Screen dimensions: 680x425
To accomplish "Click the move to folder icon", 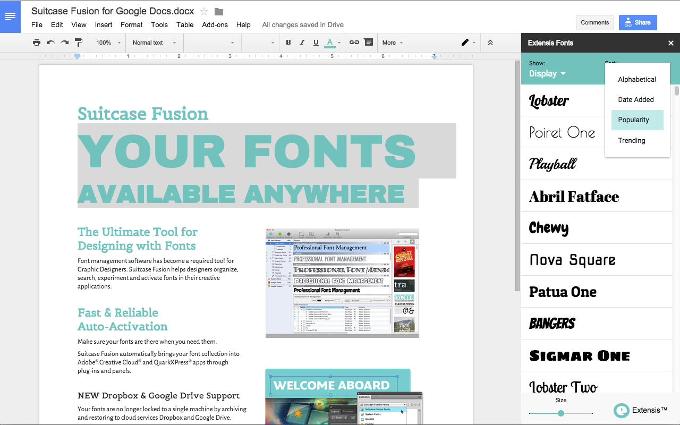I will (219, 11).
